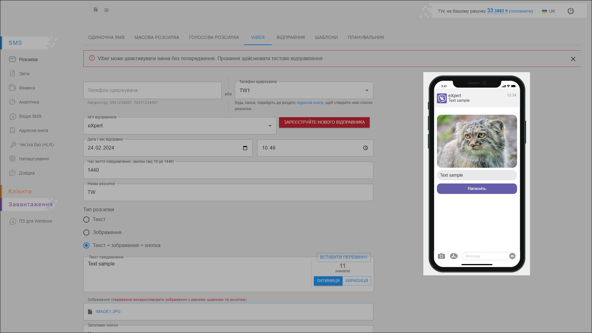
Task: Open the UK language selector
Action: click(x=549, y=11)
